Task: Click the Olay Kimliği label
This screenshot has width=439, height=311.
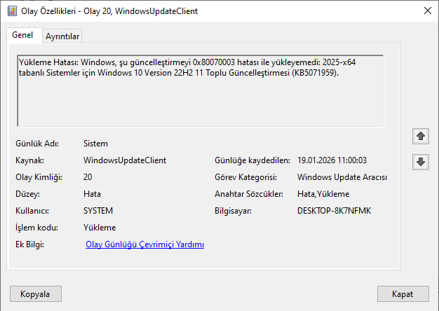Action: 39,177
